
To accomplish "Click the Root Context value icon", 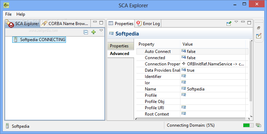I will 184,113.
